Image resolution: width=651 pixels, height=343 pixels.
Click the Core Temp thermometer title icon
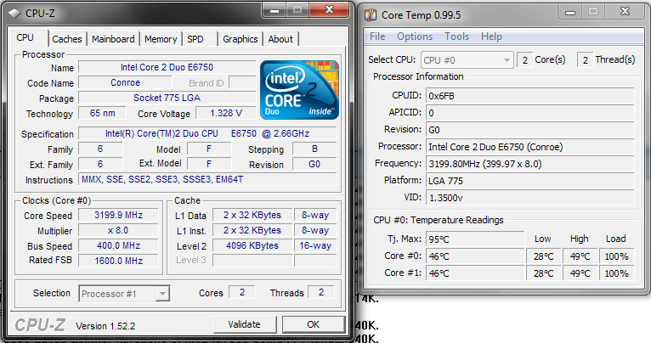(x=371, y=14)
